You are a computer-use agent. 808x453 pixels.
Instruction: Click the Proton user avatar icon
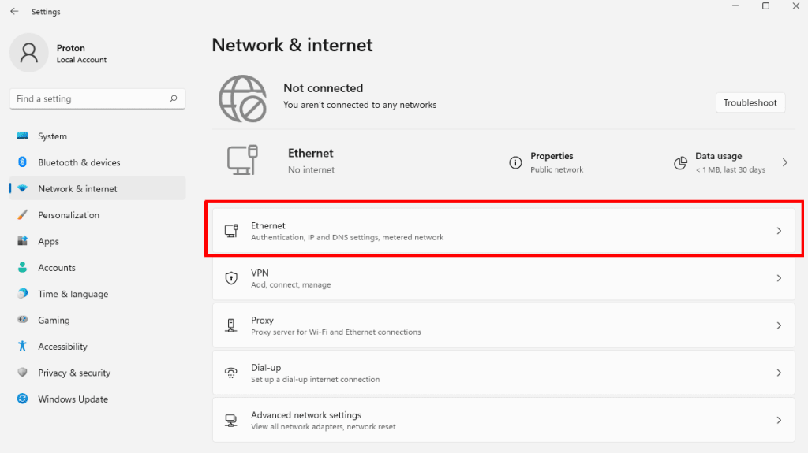[x=29, y=53]
